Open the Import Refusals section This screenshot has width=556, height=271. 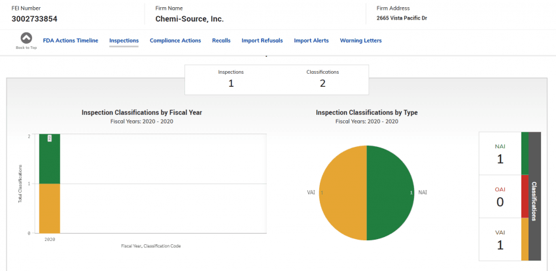click(262, 40)
